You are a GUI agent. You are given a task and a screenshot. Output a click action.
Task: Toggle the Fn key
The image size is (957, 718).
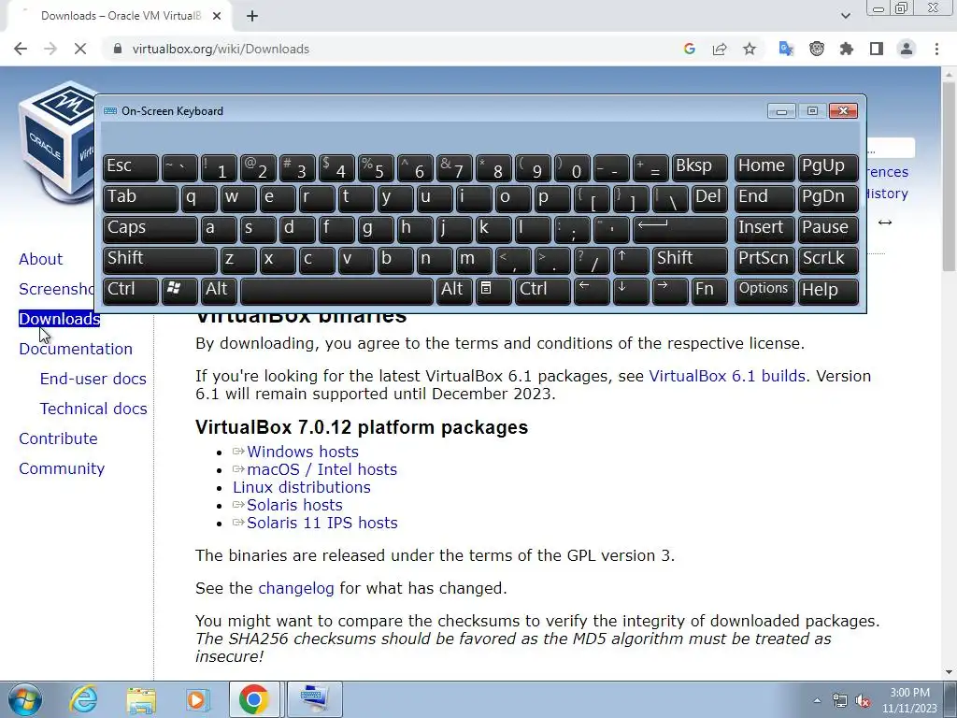pos(709,290)
